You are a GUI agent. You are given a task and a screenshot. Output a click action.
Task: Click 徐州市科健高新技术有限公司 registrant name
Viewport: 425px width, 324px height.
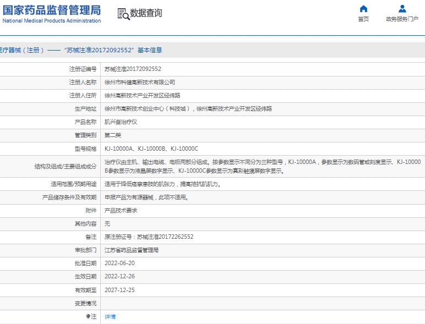click(140, 83)
